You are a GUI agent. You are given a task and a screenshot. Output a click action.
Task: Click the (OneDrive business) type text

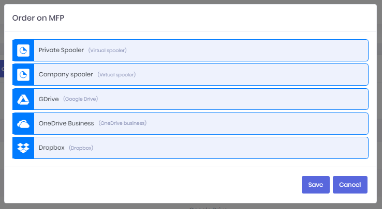click(x=123, y=123)
